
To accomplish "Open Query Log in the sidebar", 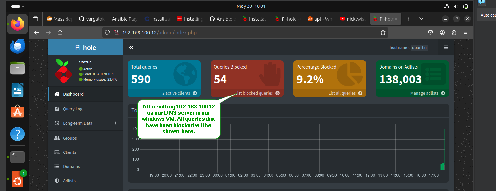I will tap(86, 109).
